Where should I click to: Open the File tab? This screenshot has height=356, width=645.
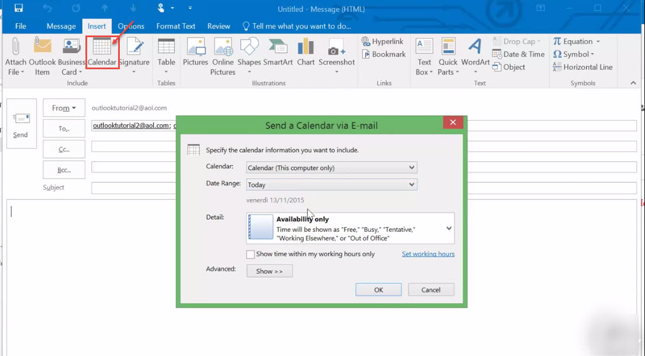pos(21,26)
